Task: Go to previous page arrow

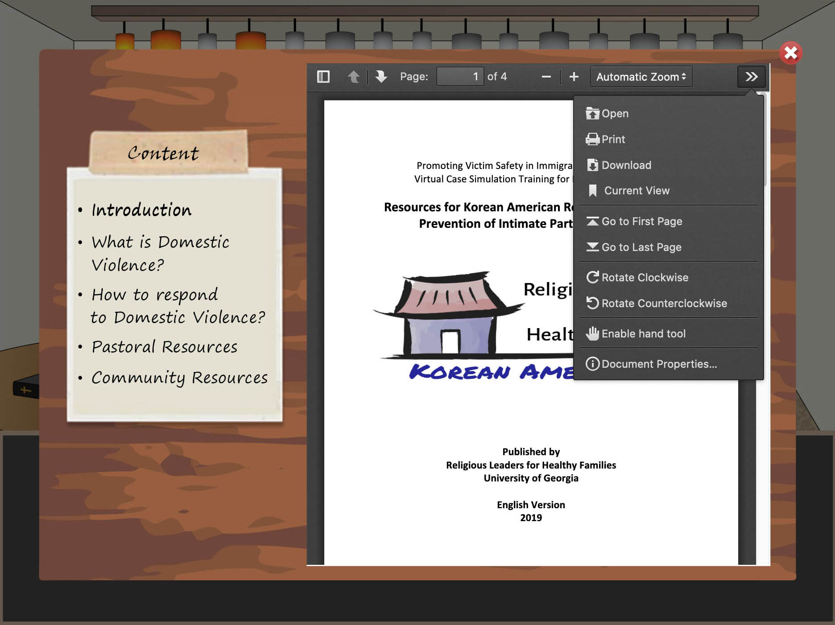Action: pos(353,77)
